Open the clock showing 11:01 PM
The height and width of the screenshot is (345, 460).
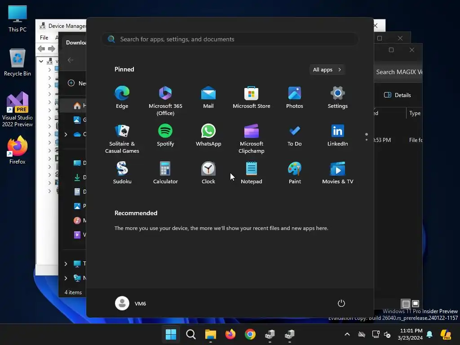coord(410,334)
